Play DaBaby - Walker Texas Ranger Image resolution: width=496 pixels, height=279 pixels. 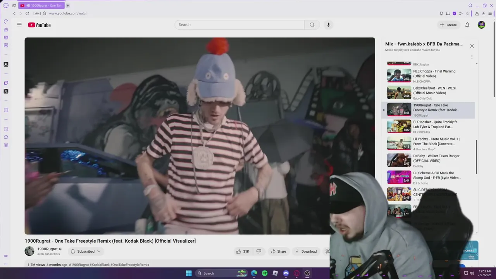428,160
